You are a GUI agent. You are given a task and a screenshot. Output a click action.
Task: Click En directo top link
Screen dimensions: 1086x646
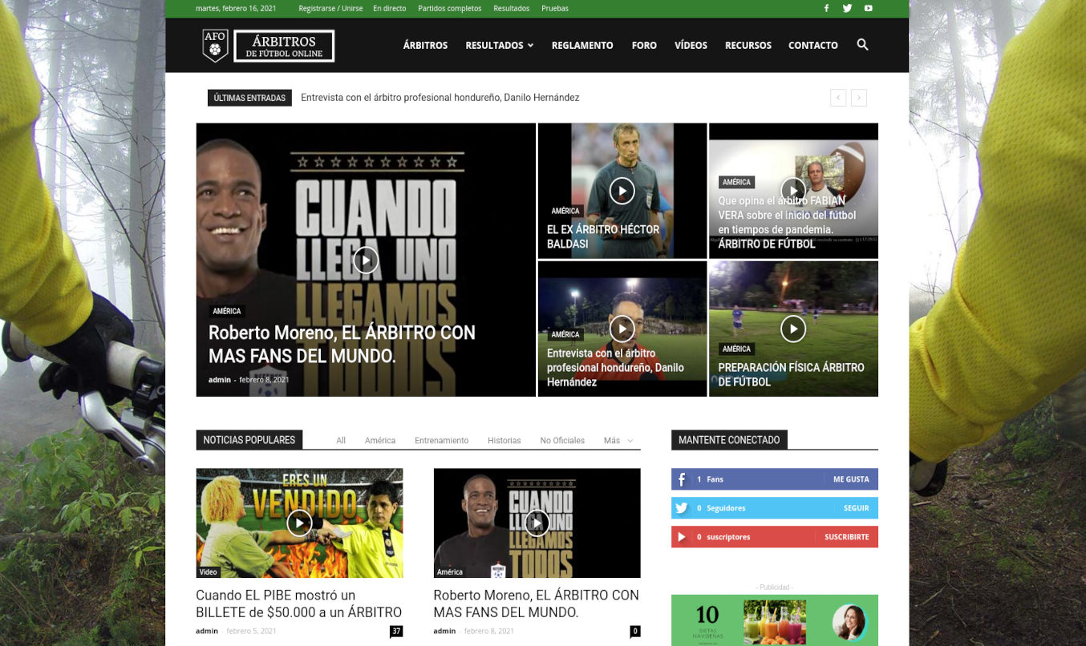click(x=390, y=9)
